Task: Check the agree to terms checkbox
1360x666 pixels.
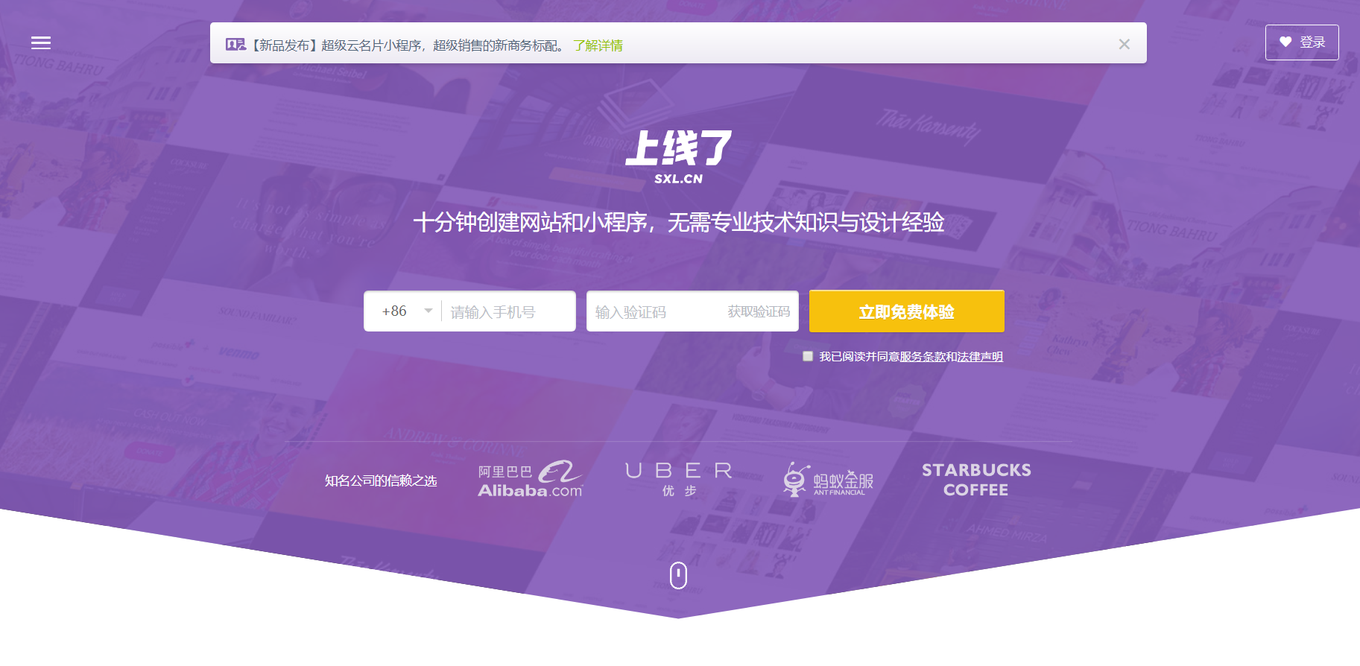Action: click(x=808, y=356)
